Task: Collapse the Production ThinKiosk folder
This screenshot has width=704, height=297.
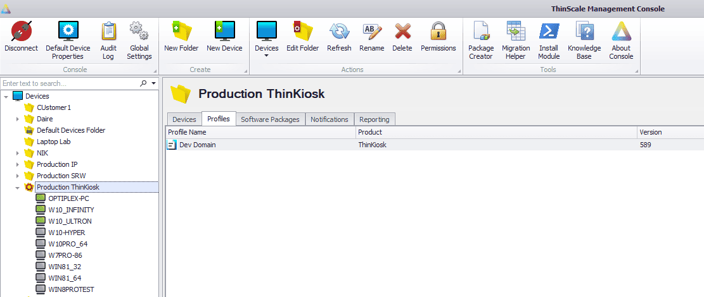Action: click(x=18, y=187)
